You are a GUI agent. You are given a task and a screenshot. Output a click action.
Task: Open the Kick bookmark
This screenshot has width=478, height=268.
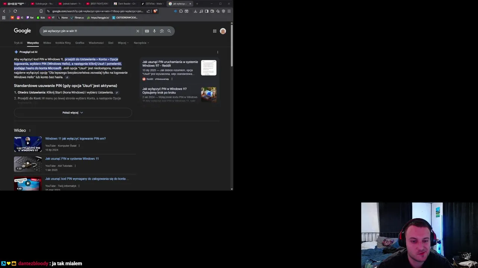click(x=41, y=17)
